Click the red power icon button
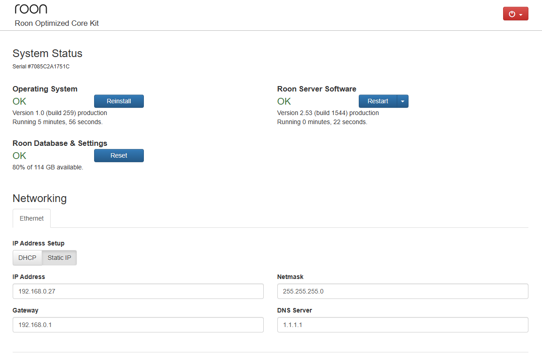The height and width of the screenshot is (356, 542). [513, 14]
